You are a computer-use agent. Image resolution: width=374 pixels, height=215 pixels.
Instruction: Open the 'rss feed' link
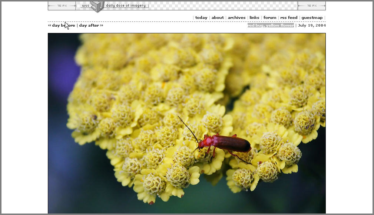[289, 18]
